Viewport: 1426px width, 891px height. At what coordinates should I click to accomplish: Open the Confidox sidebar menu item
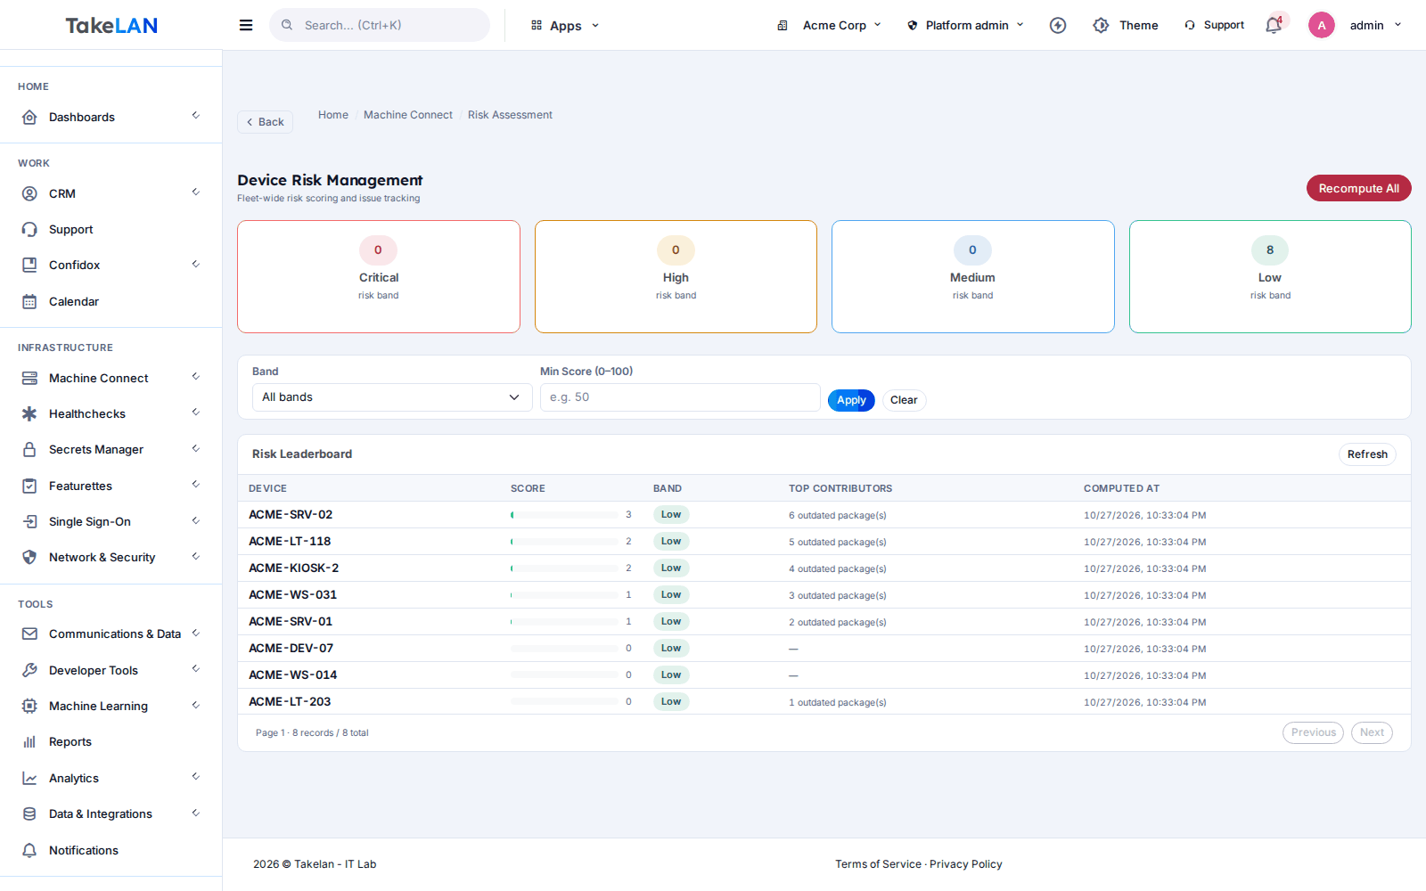pos(111,265)
